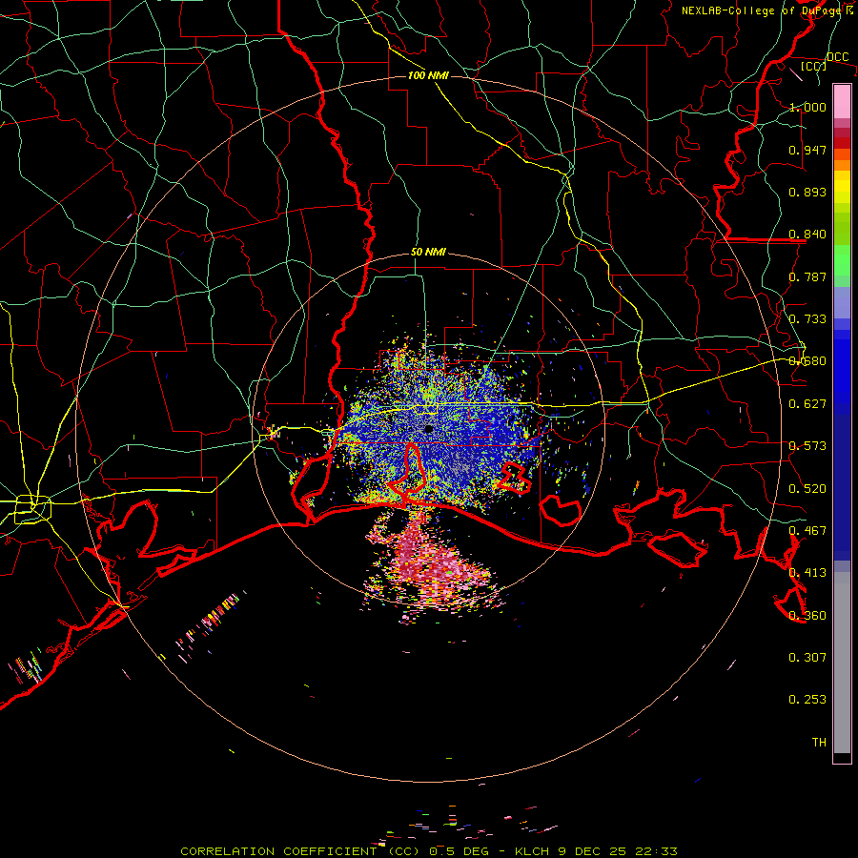The width and height of the screenshot is (858, 858).
Task: Click the 0.947 value on the color scale
Action: [x=807, y=150]
